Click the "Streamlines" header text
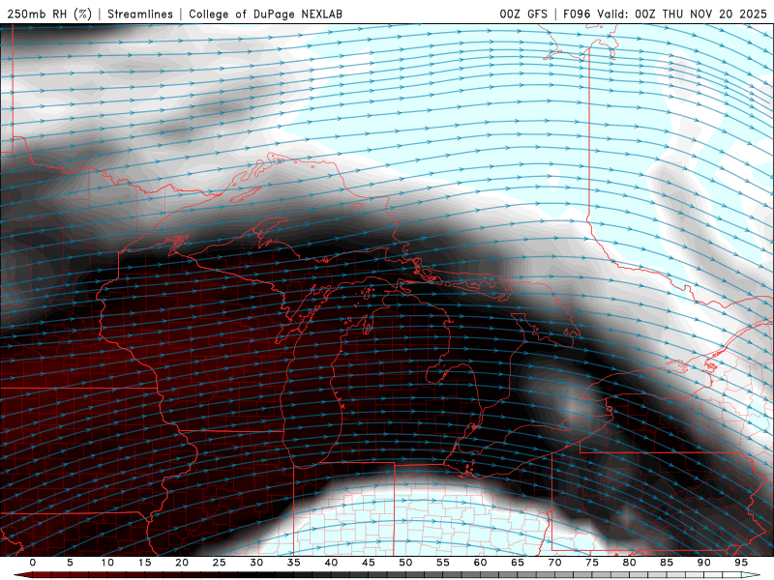The image size is (774, 580). [140, 14]
